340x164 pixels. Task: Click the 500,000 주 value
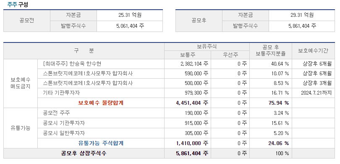[196, 83]
